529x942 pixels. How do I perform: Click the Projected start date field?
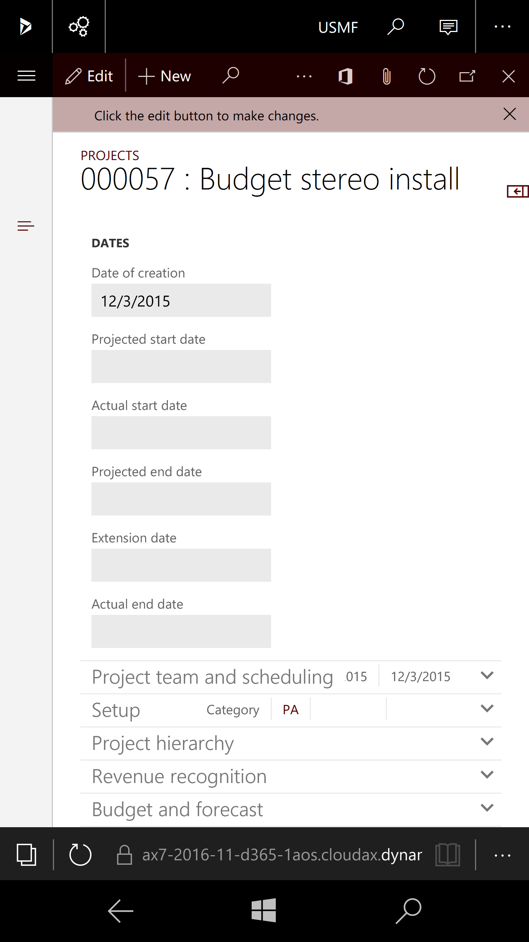coord(181,366)
